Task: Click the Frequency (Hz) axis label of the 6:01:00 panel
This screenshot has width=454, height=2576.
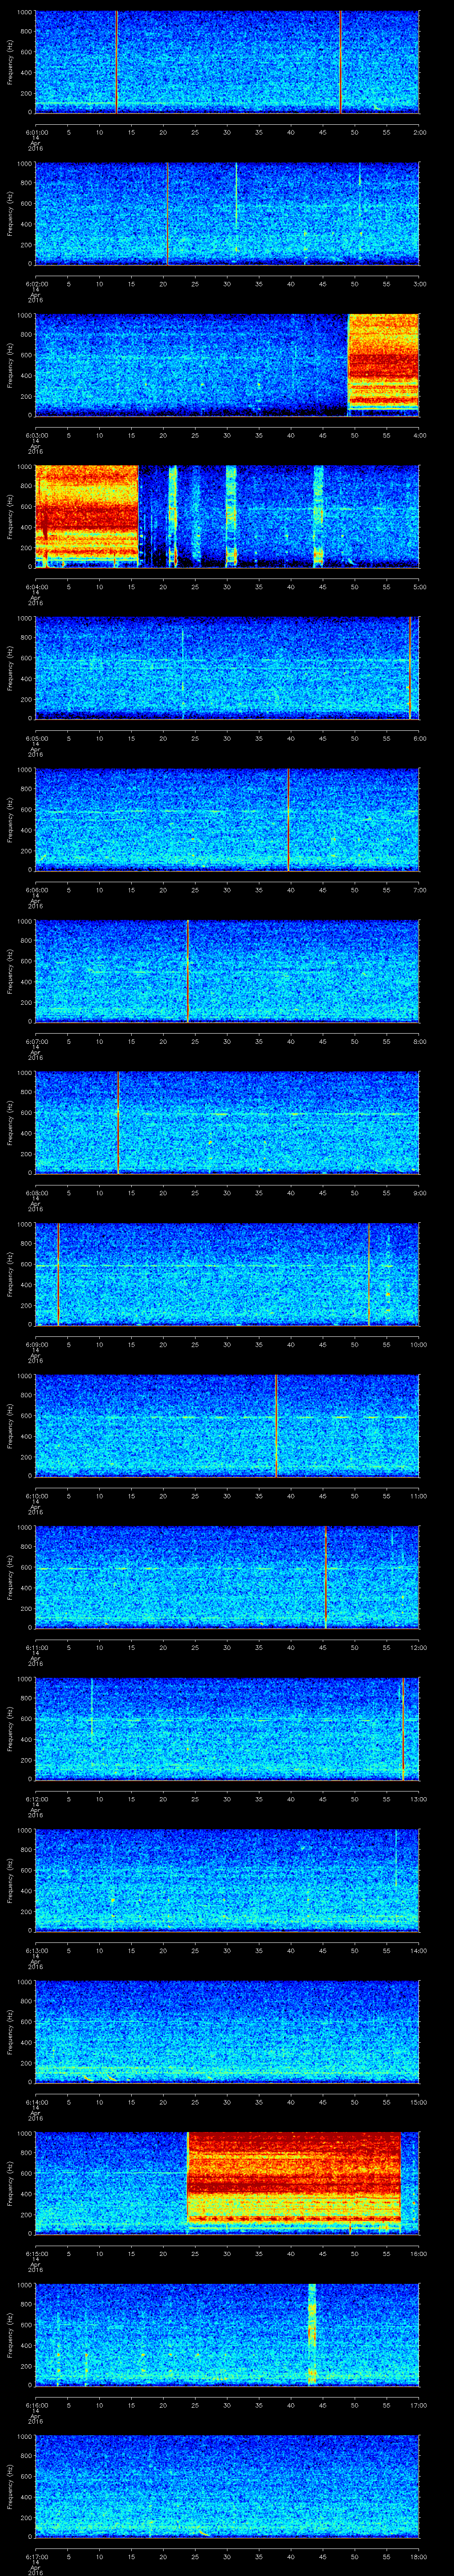Action: click(x=10, y=62)
